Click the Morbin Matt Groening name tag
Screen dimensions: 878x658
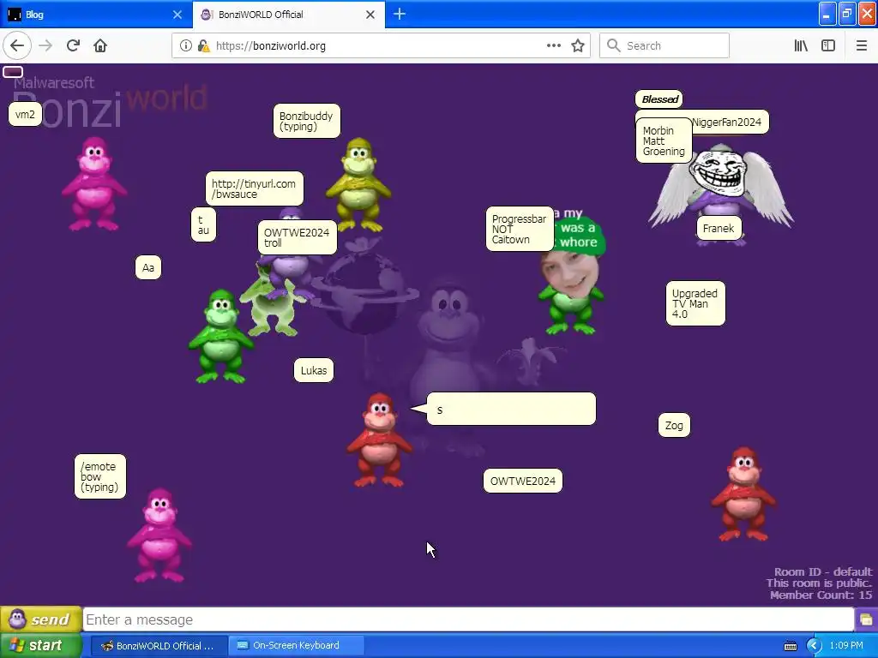click(x=664, y=141)
